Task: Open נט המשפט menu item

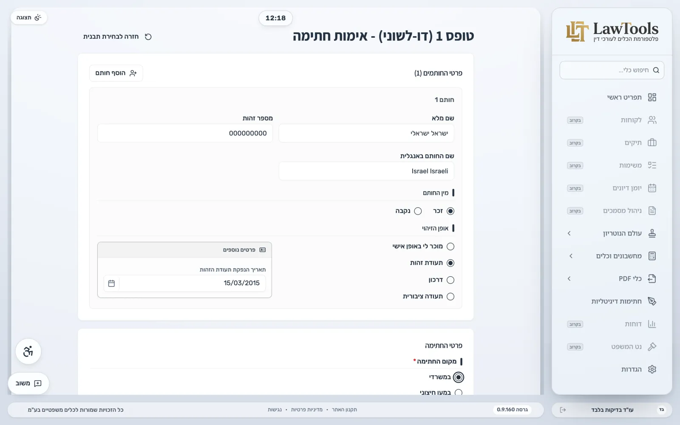Action: 612,346
